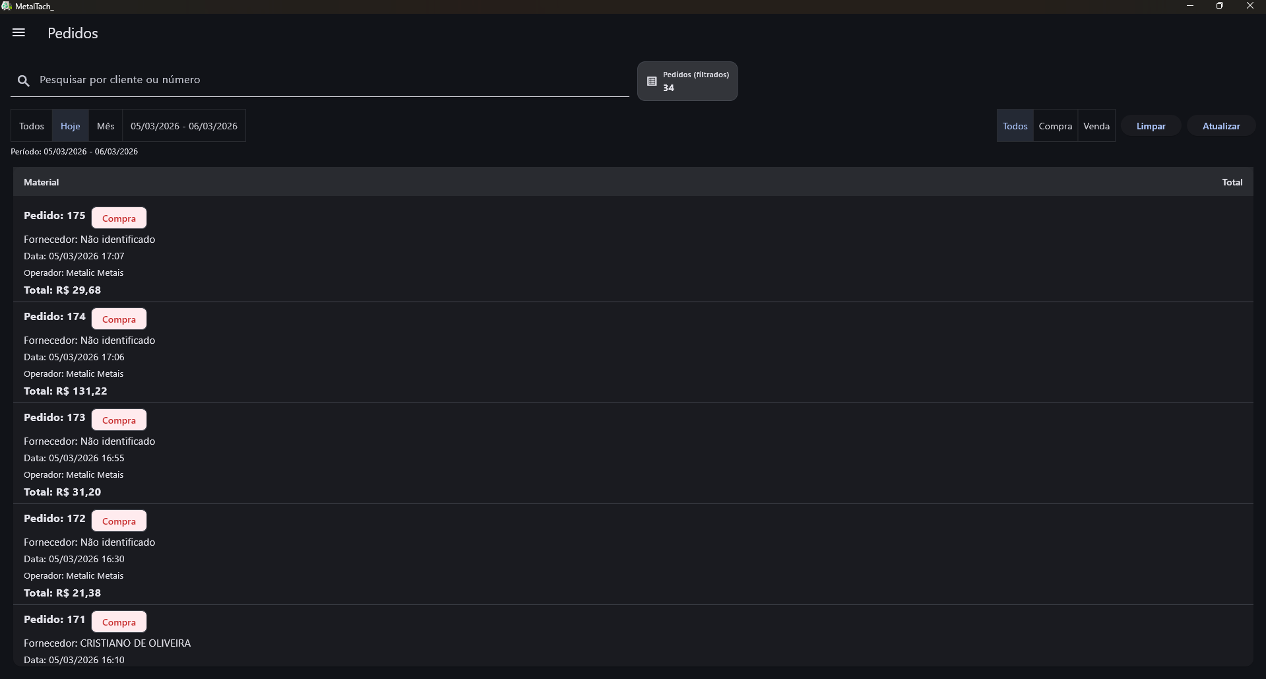Open the 05/03/2026 - 06/03/2026 date range picker
Viewport: 1266px width, 679px height.
(184, 126)
